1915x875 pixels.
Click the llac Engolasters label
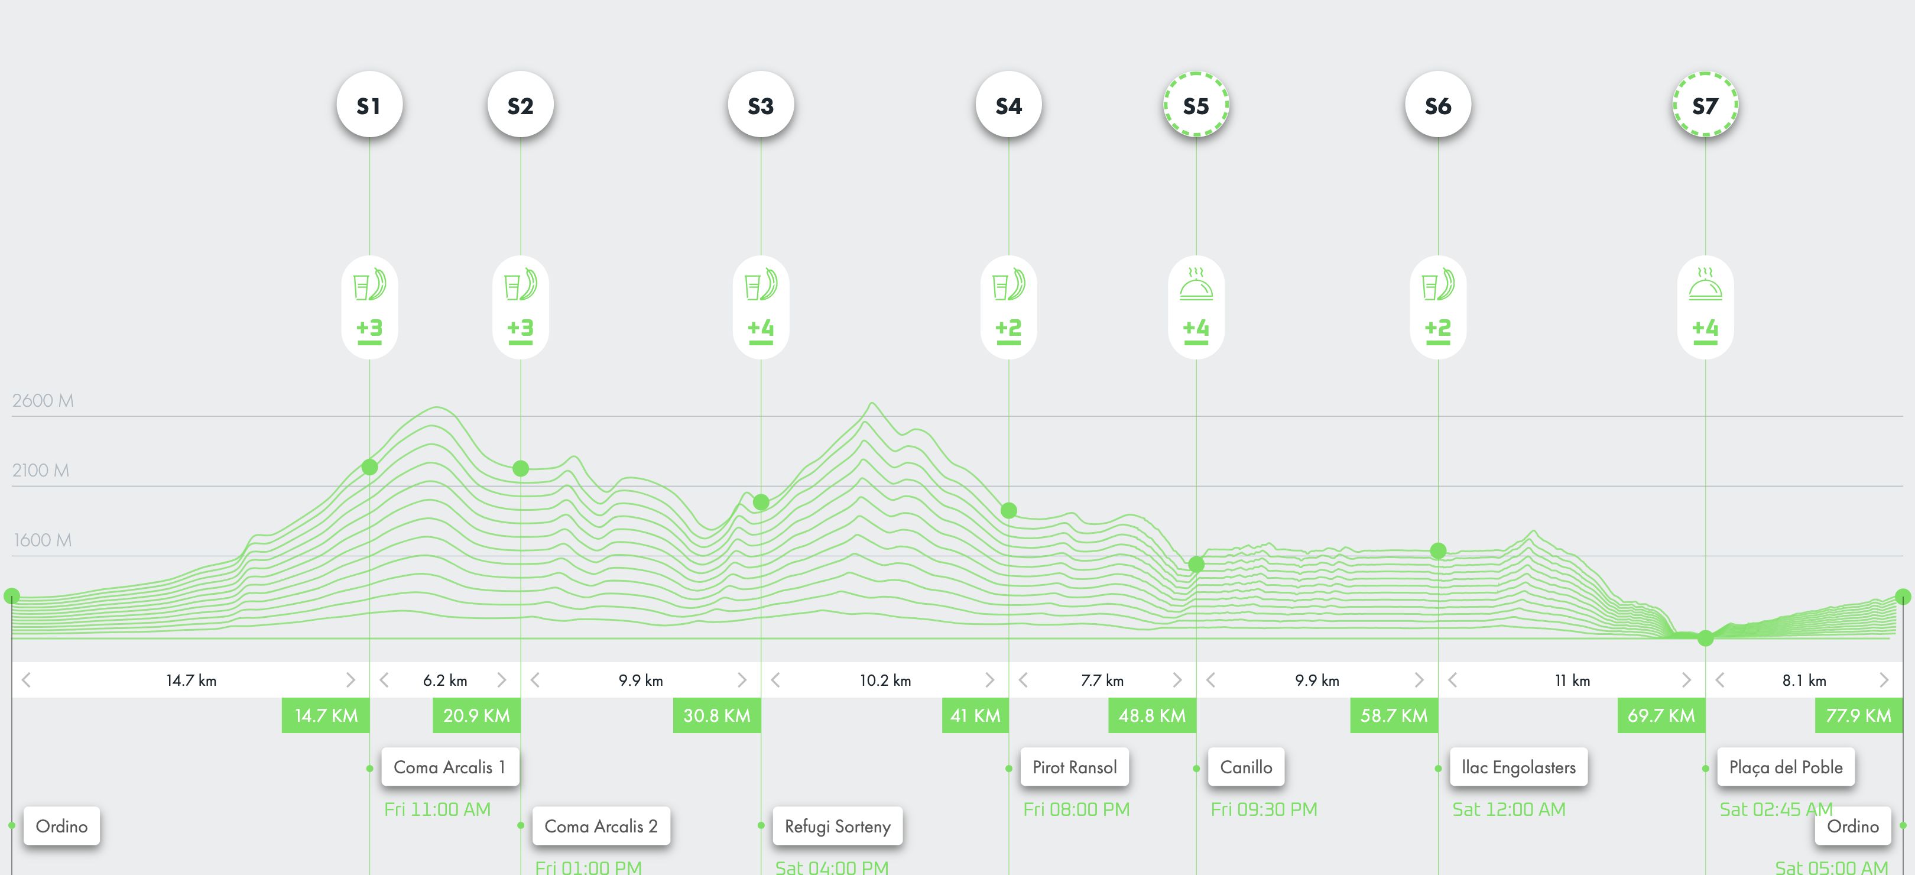click(x=1518, y=766)
